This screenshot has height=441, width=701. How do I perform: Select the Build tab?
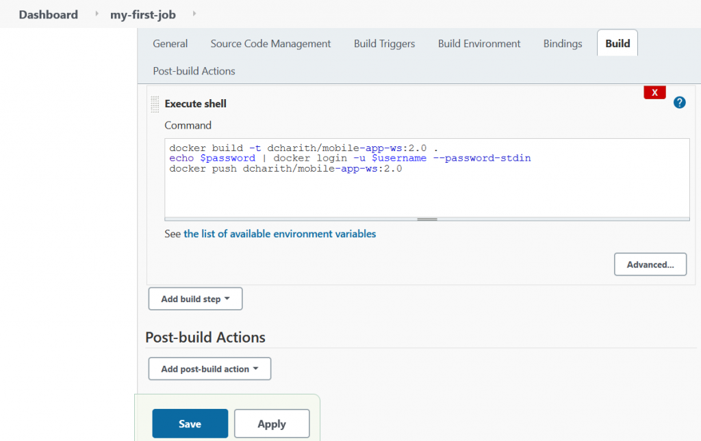pyautogui.click(x=617, y=44)
